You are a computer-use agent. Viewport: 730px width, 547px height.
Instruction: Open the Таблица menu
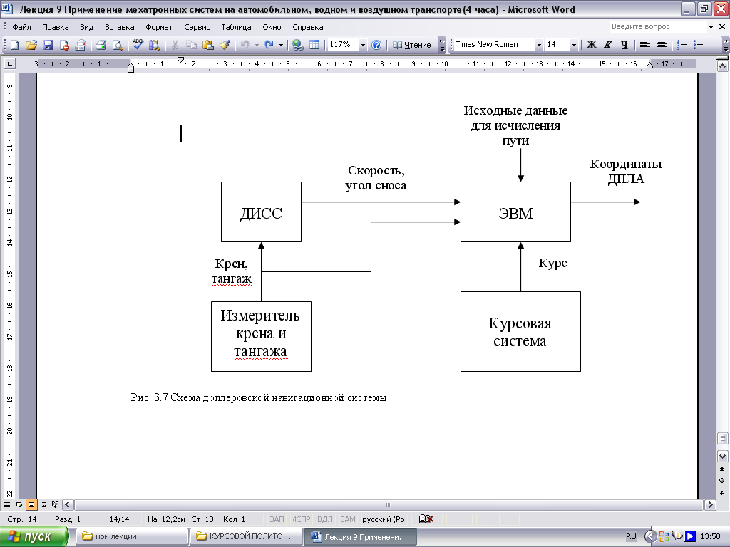coord(236,27)
